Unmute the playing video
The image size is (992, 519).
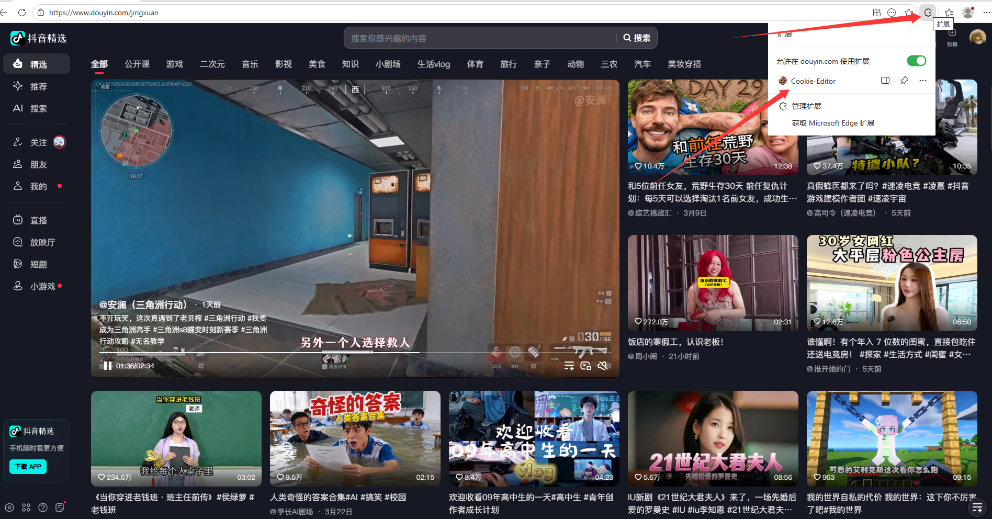(x=602, y=366)
